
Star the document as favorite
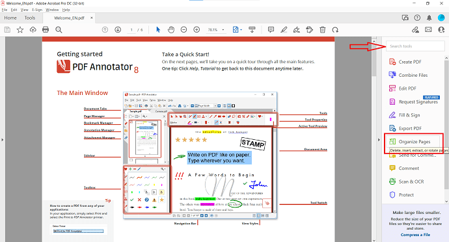(20, 30)
